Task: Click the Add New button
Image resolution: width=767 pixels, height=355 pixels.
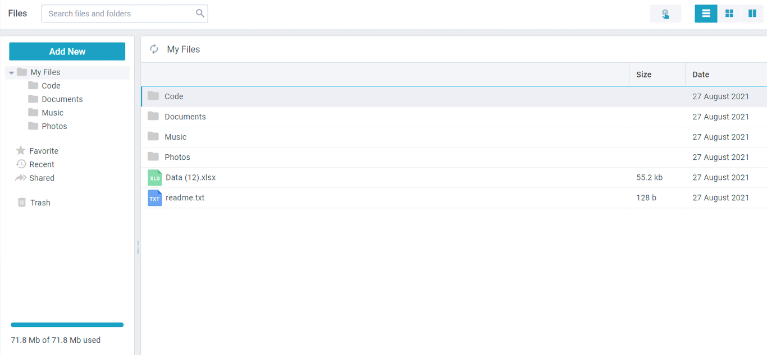Action: point(67,51)
